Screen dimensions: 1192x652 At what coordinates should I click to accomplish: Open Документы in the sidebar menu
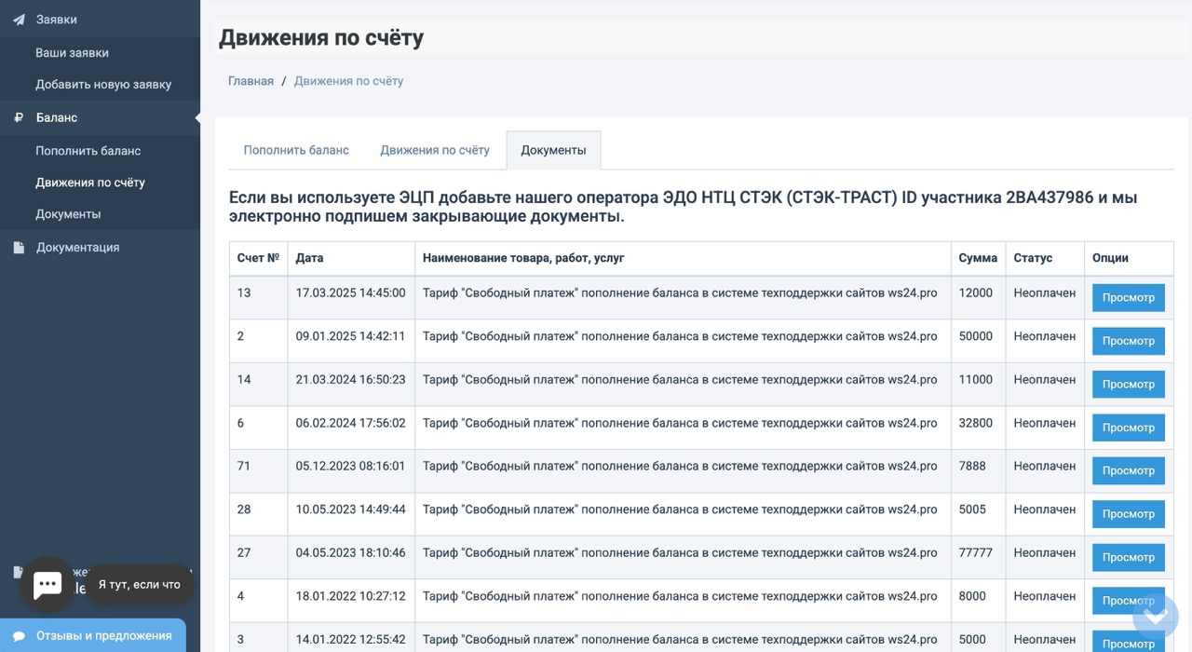coord(68,214)
